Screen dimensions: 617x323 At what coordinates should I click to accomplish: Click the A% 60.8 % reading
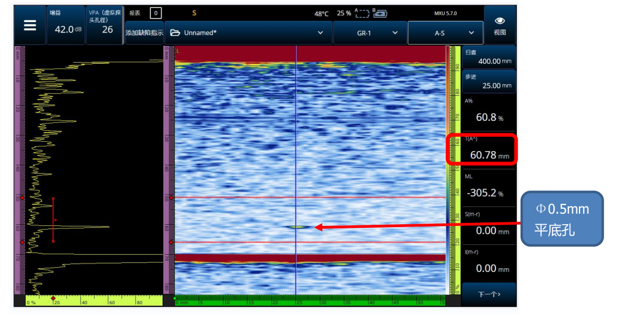pyautogui.click(x=489, y=112)
